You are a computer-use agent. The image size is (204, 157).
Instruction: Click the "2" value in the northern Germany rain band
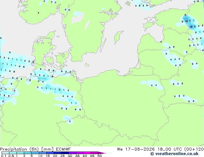click(60, 89)
